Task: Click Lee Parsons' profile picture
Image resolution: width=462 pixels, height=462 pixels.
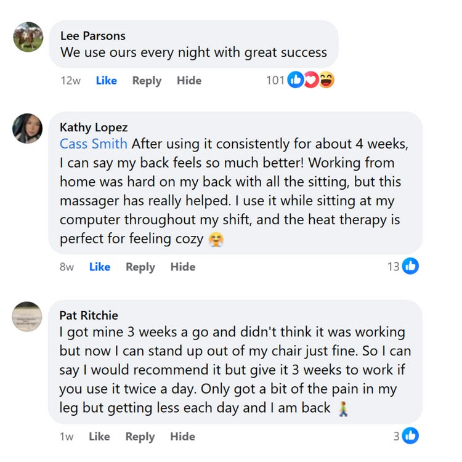Action: pos(28,37)
